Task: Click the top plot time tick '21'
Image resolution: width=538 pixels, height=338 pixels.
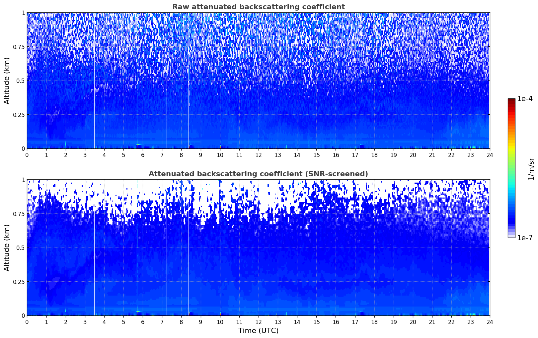Action: (432, 155)
